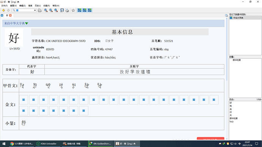The image size is (262, 147).
Task: Close the 好 tab
Action: point(10,15)
